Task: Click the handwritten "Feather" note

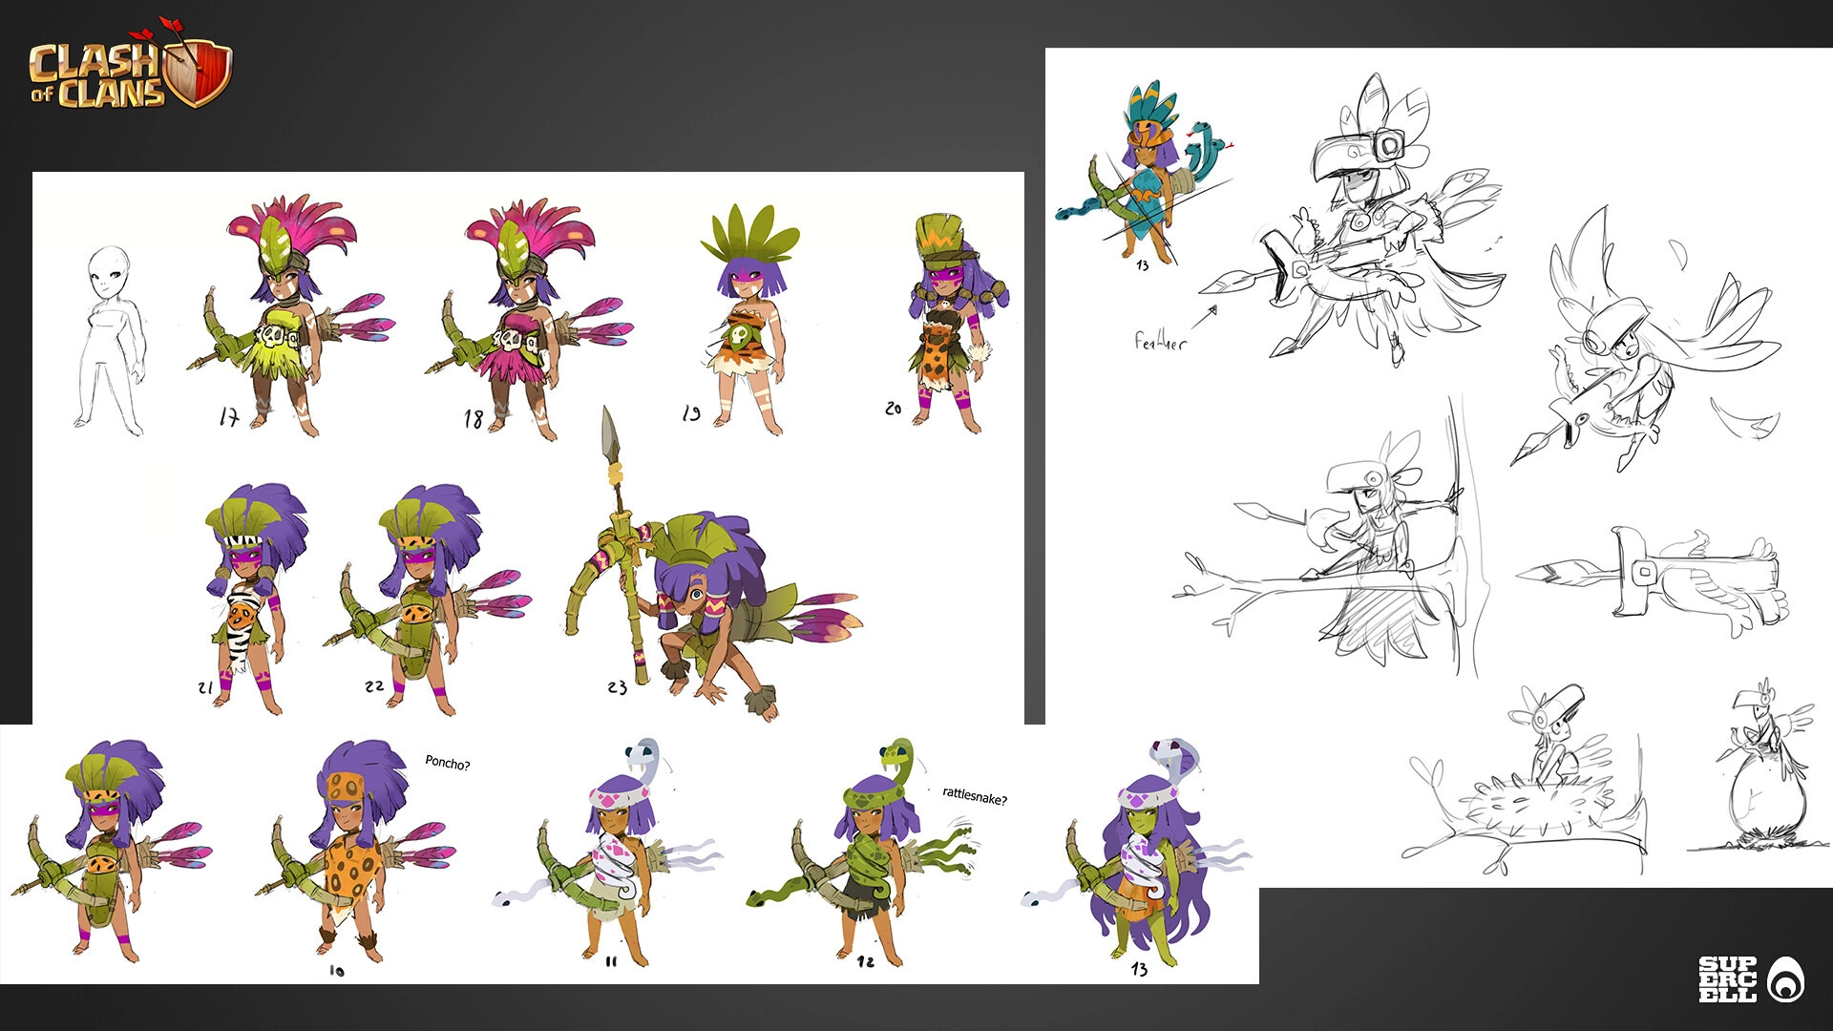Action: coord(1159,342)
